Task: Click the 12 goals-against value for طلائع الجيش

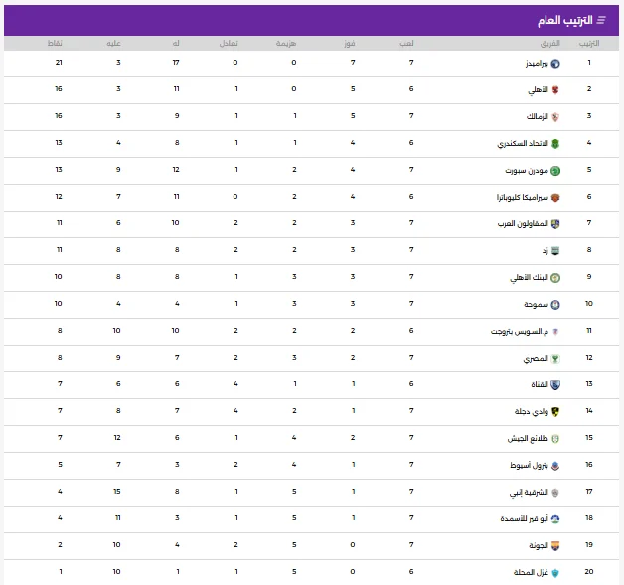Action: 117,437
